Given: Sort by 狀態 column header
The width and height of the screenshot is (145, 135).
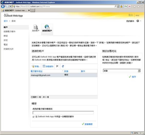Looking at the screenshot, I should 72,71.
